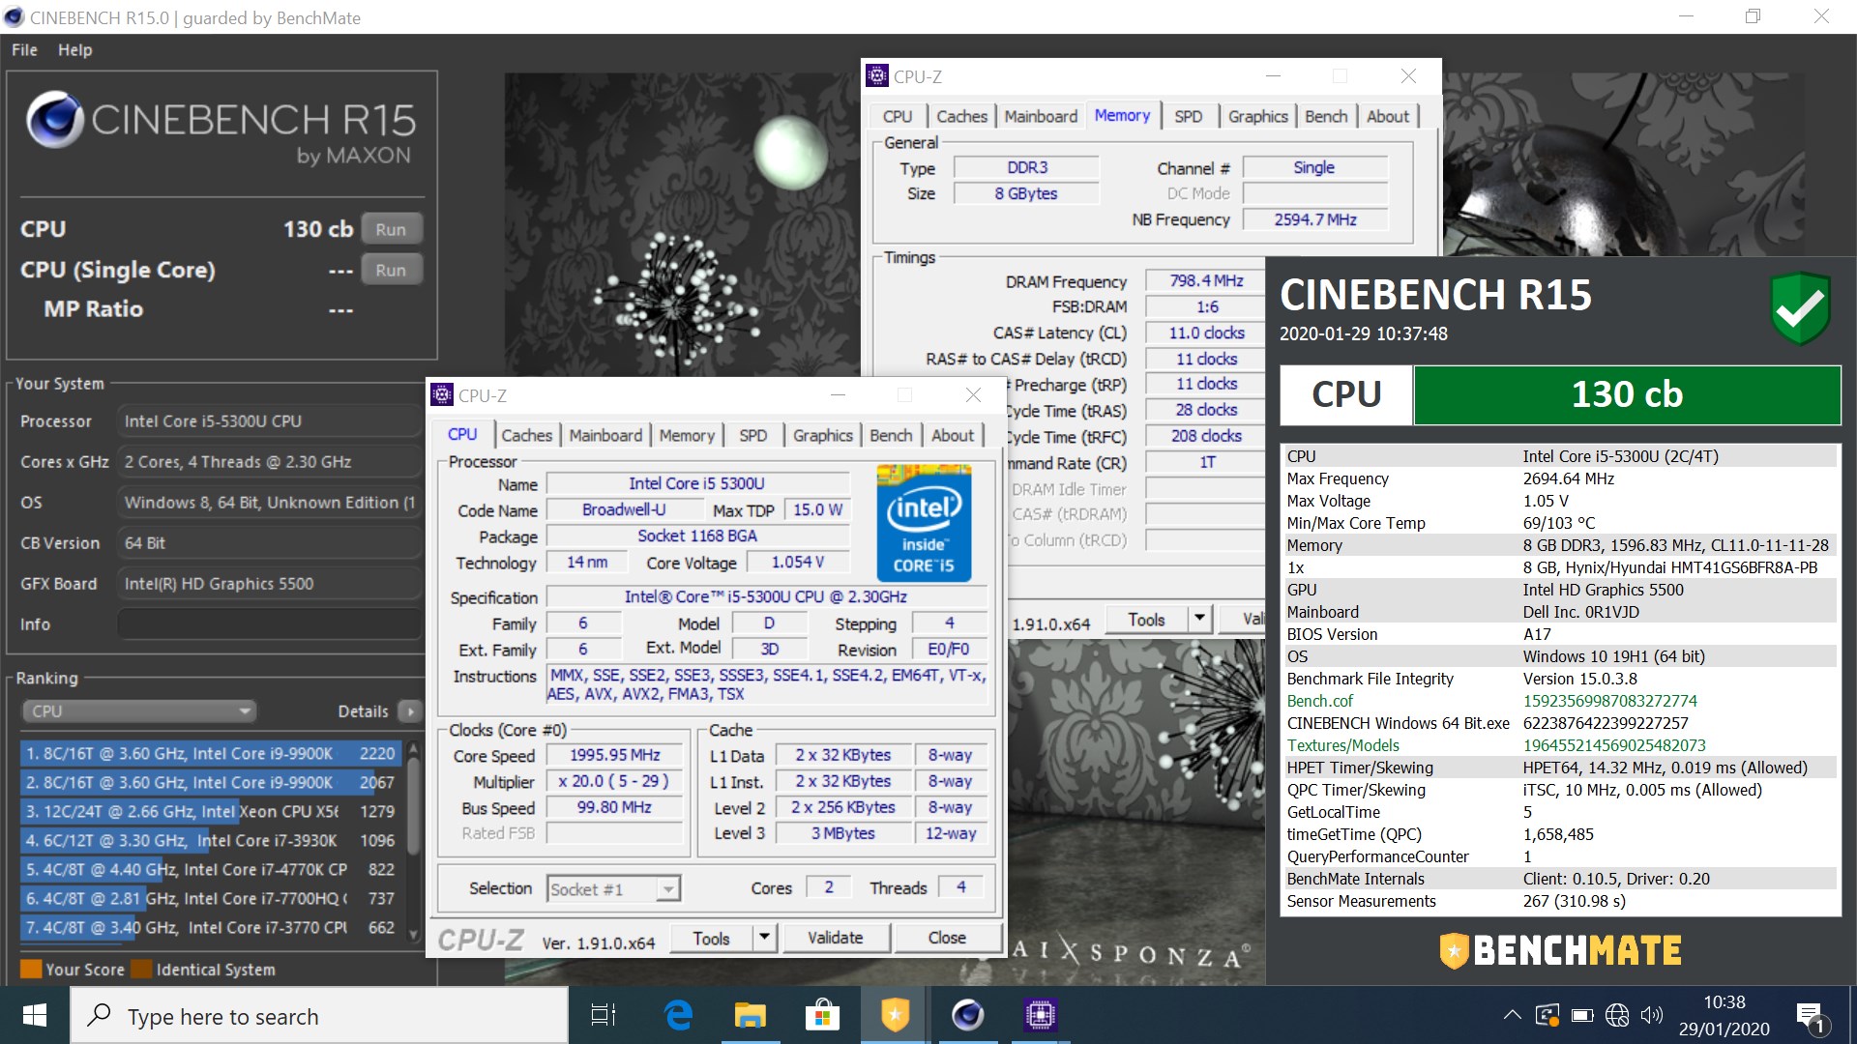Viewport: 1857px width, 1044px height.
Task: Expand Tools dropdown arrow in front CPU-Z
Action: point(764,938)
